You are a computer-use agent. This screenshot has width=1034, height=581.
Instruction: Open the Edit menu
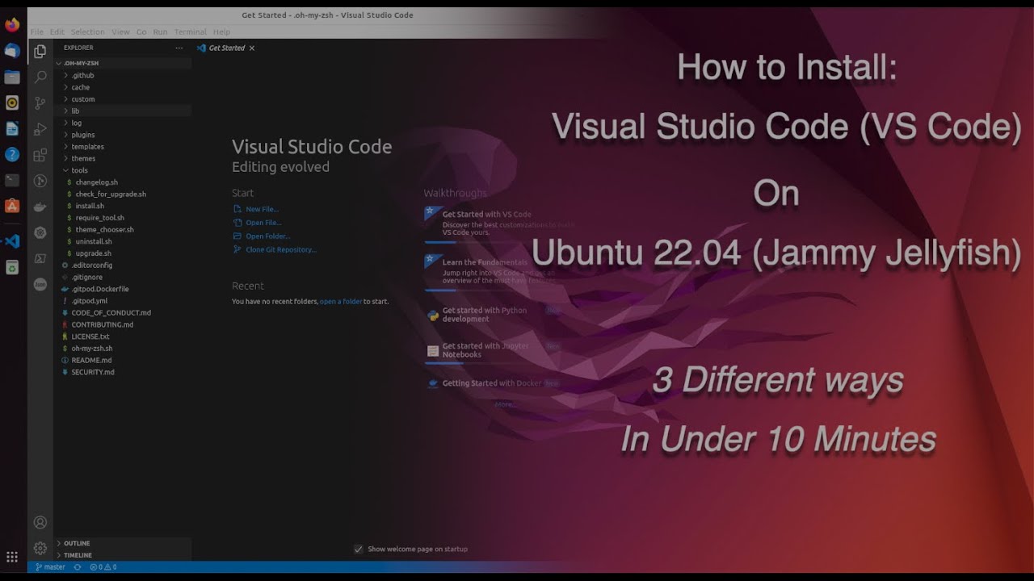(x=57, y=32)
